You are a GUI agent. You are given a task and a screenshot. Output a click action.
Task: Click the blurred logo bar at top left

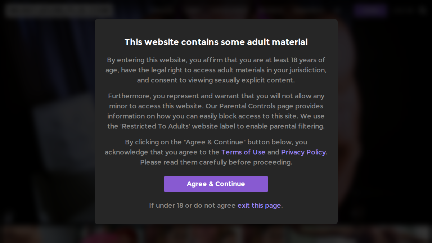[x=59, y=10]
